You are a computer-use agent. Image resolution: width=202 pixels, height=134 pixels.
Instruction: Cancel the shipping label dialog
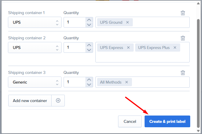[x=130, y=121]
